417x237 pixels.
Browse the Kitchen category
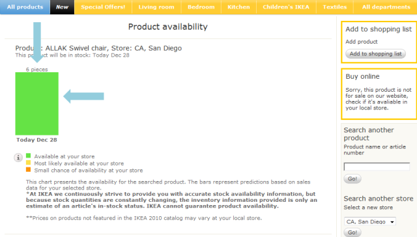pyautogui.click(x=238, y=7)
